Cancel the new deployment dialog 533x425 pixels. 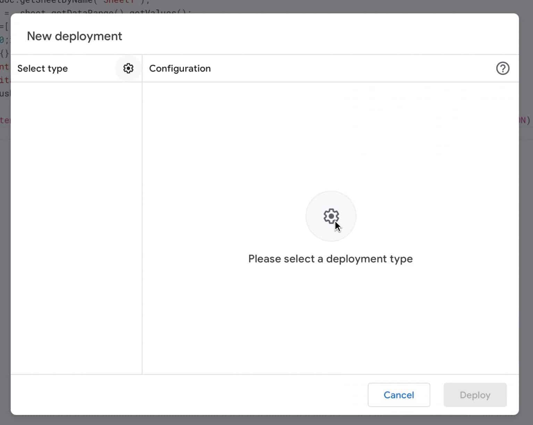[399, 395]
